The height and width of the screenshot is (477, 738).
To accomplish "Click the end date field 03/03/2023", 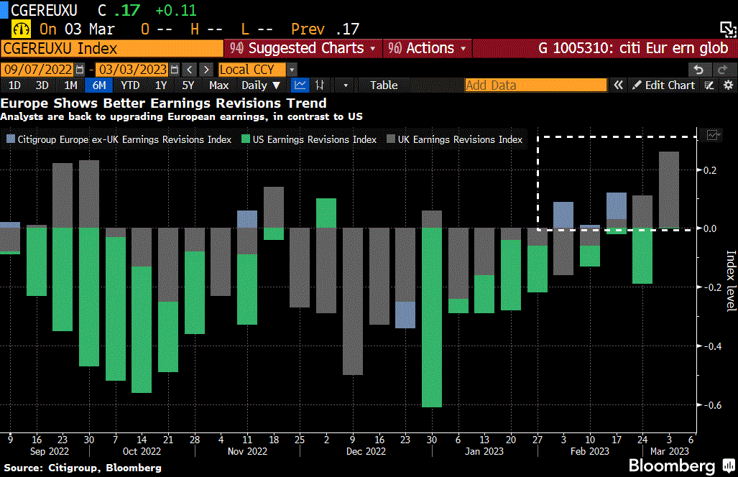I will (133, 70).
